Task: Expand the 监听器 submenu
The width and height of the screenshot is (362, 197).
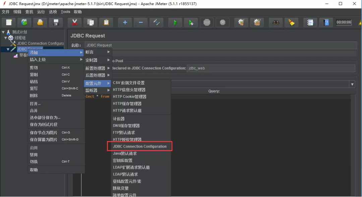Action: point(98,90)
